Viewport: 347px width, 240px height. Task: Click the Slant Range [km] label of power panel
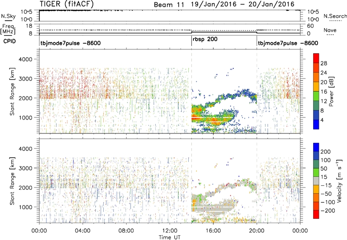(12, 91)
